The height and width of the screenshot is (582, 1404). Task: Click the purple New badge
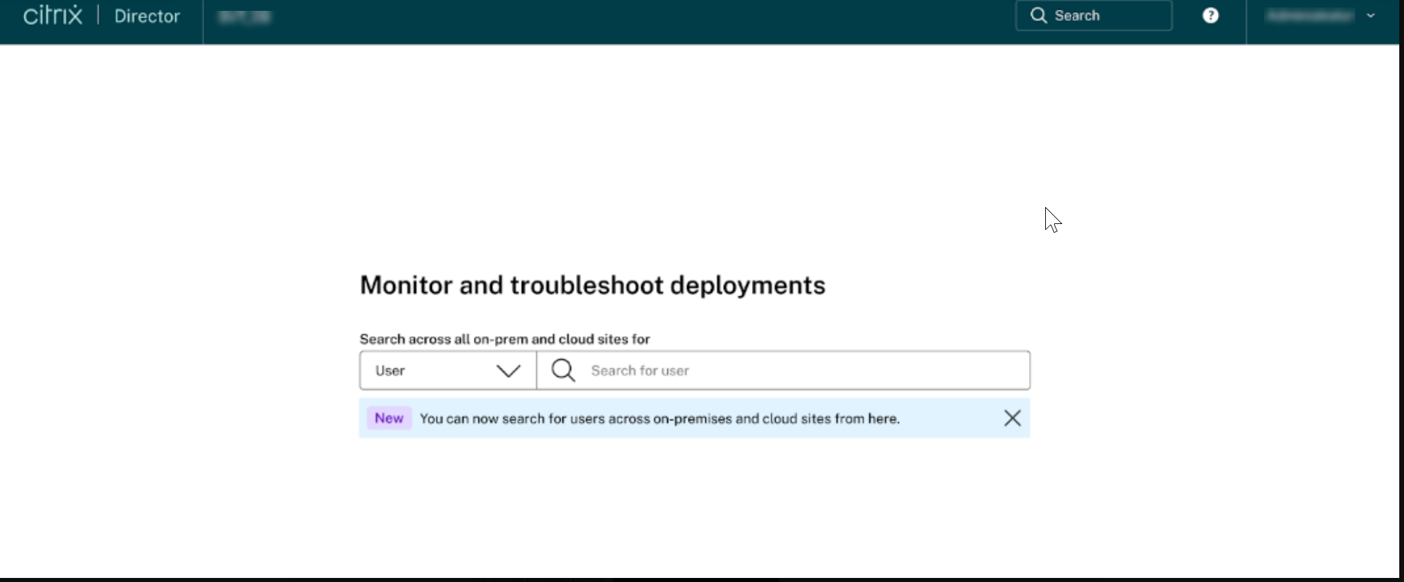[389, 418]
